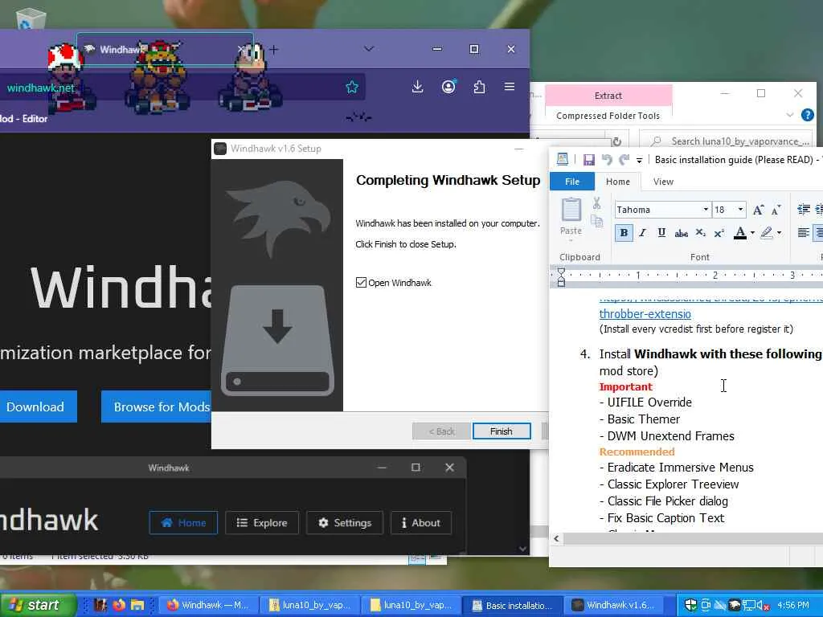This screenshot has height=617, width=823.
Task: Open the WordPad File menu
Action: (572, 182)
